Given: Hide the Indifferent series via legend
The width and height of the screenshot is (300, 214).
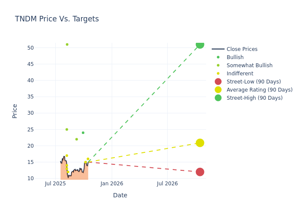Looking at the screenshot, I should coord(240,74).
